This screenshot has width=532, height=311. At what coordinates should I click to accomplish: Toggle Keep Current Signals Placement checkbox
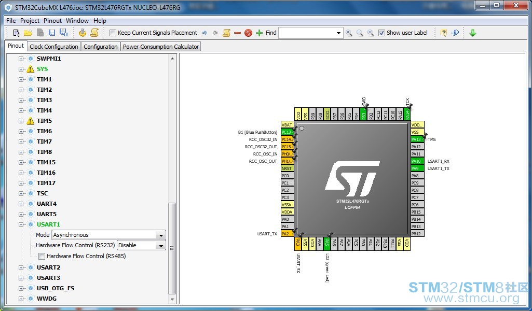click(113, 33)
